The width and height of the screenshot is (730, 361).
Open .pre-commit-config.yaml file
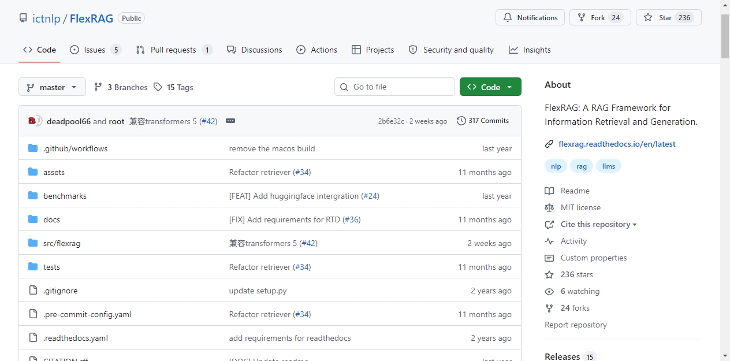pyautogui.click(x=87, y=314)
